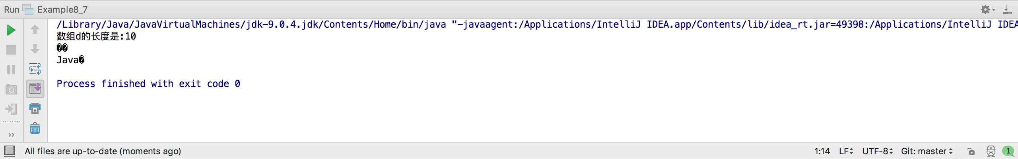Toggle scroll to end of output
1018x159 pixels.
35,89
